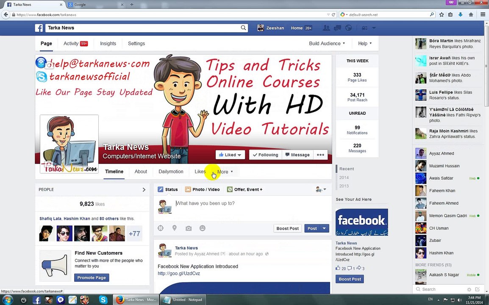Image resolution: width=489 pixels, height=305 pixels.
Task: Switch to Photo / Video composer tab
Action: (203, 189)
